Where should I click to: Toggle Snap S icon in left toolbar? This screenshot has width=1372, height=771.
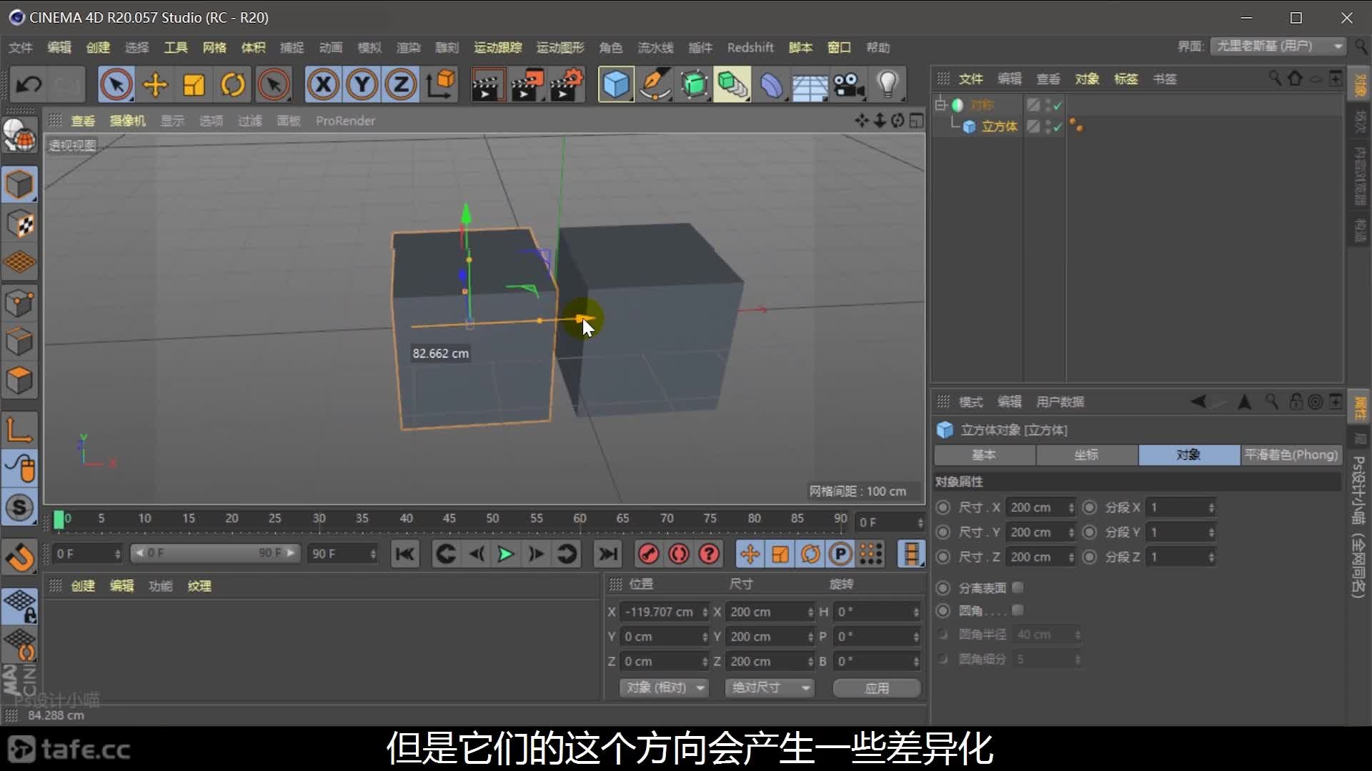(x=19, y=508)
